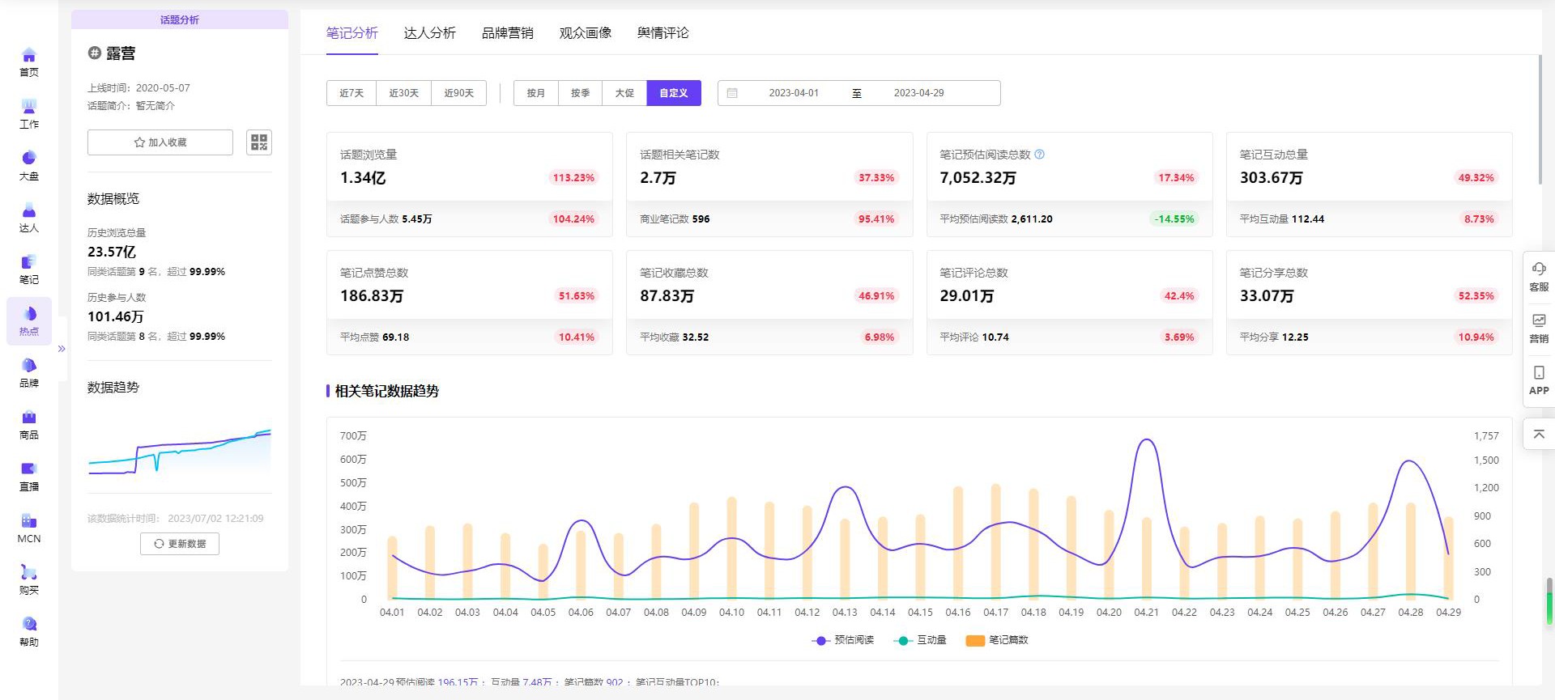Open the MCN sidebar icon
This screenshot has width=1555, height=700.
(x=29, y=522)
